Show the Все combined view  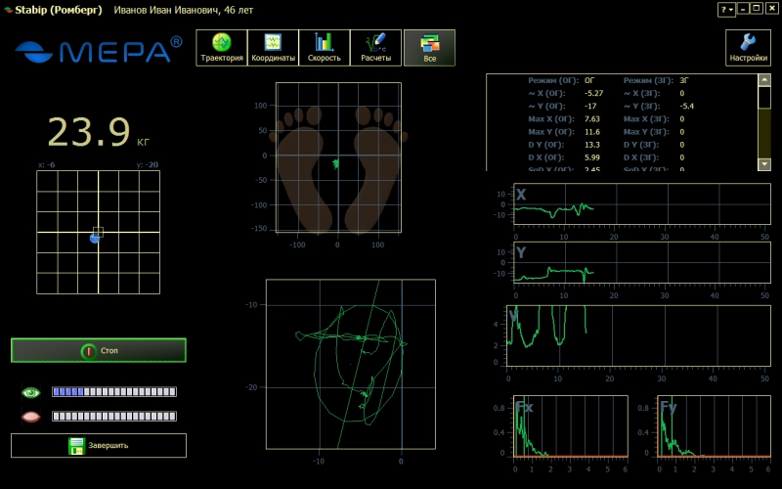(x=429, y=47)
